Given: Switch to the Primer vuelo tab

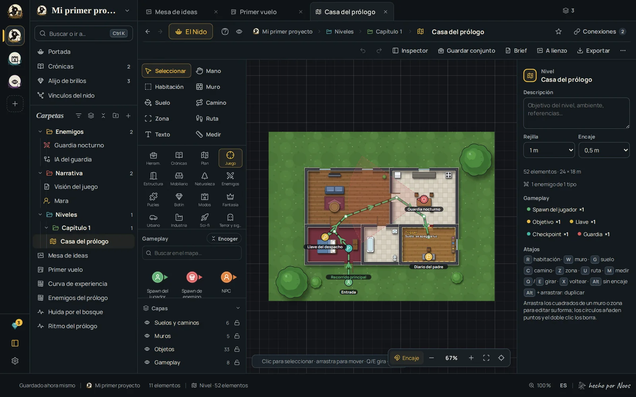Looking at the screenshot, I should pos(258,12).
